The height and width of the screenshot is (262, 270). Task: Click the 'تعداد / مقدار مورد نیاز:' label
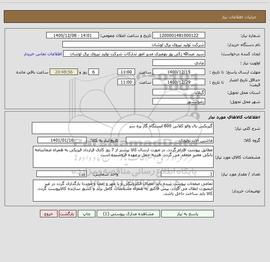[x=241, y=174]
